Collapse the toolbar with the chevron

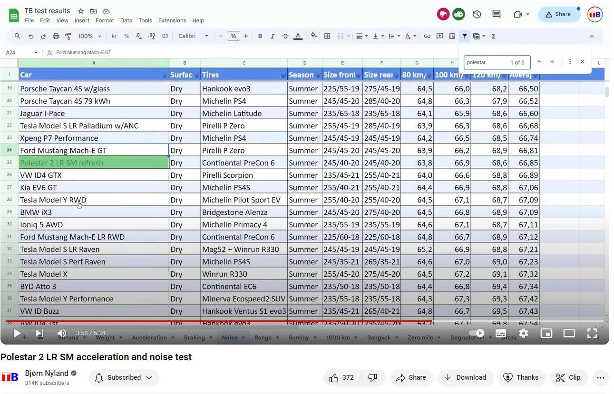(x=592, y=36)
